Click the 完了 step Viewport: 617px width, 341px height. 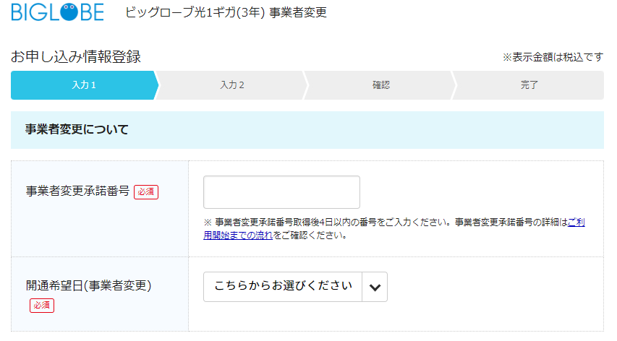[529, 85]
